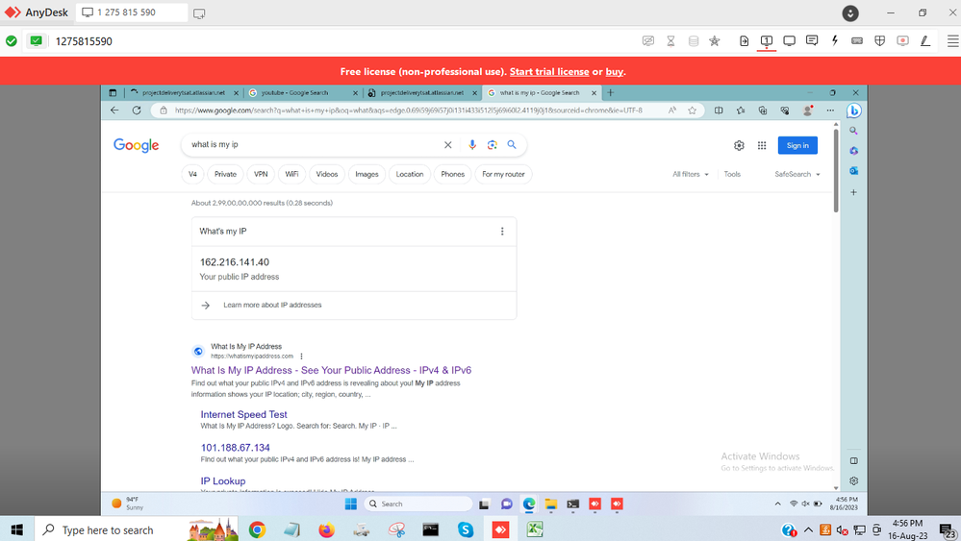Open AnyDesk whiteboard pen icon
This screenshot has height=541, width=961.
[924, 41]
